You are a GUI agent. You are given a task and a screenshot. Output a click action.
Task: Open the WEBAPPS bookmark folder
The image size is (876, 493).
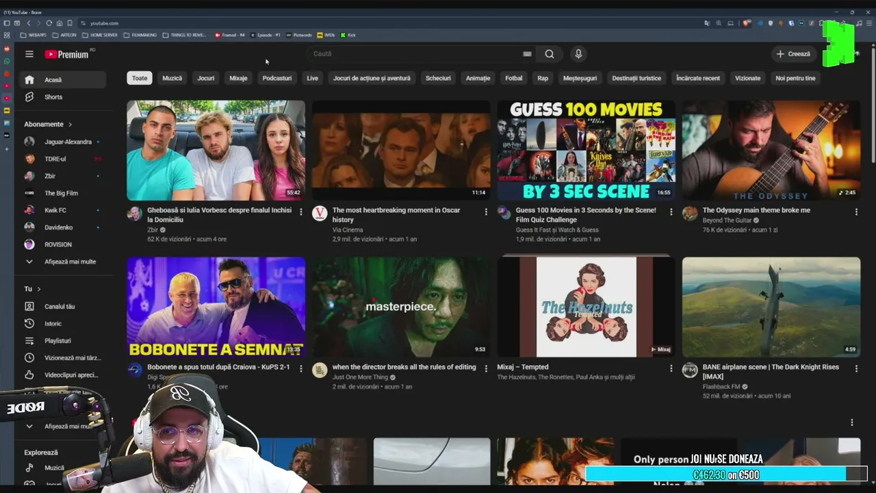34,35
